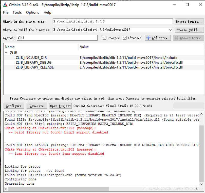205x193 pixels.
Task: Click the 'Configuring done' log line
Action: [21, 179]
